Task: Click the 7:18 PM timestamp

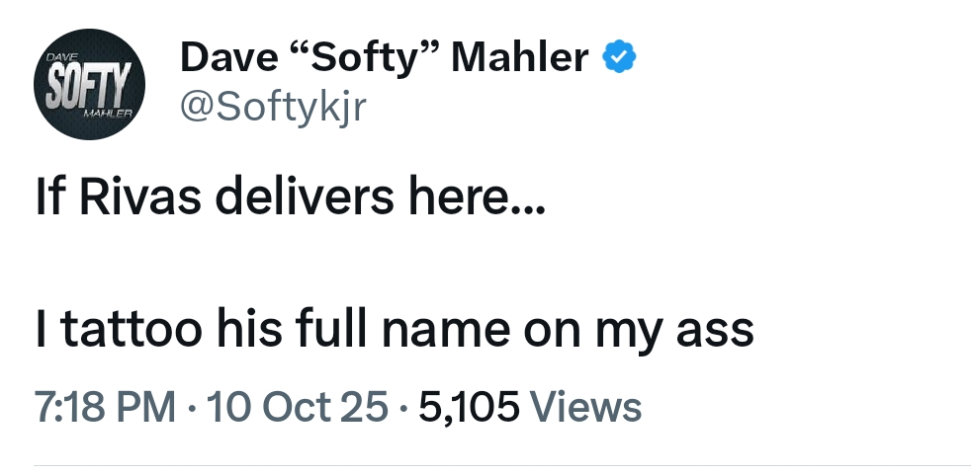Action: pyautogui.click(x=105, y=406)
